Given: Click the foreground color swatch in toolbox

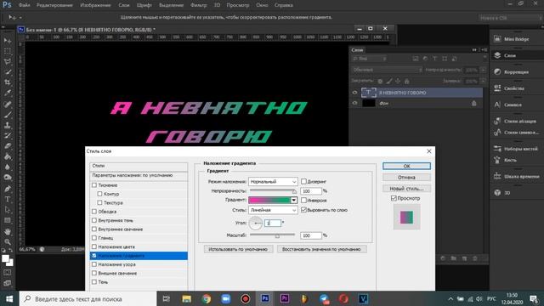Looking at the screenshot, I should pyautogui.click(x=6, y=258).
